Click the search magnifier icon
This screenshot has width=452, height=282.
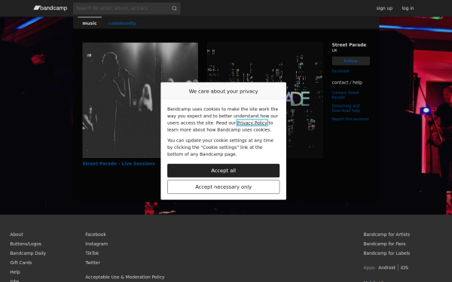click(x=174, y=8)
